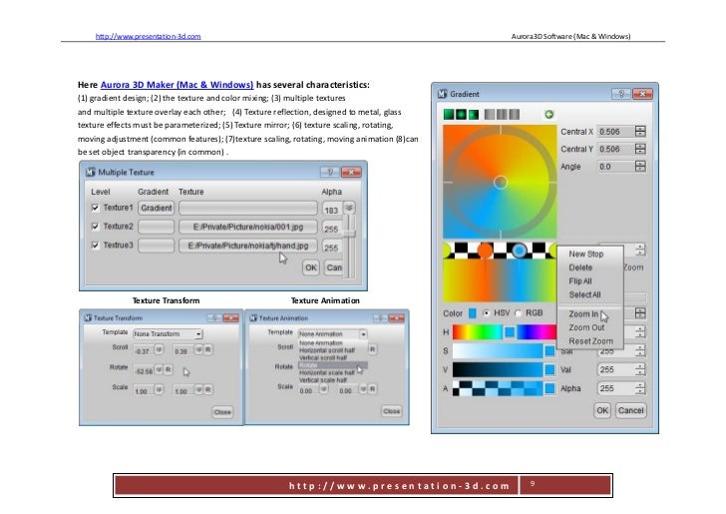Close the Texture Transform dialog with Close button
Image resolution: width=726 pixels, height=514 pixels.
[222, 412]
